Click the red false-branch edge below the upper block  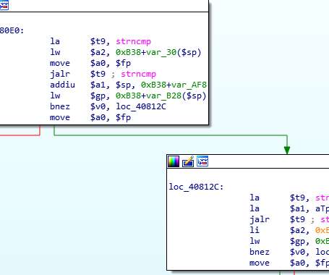click(20, 135)
